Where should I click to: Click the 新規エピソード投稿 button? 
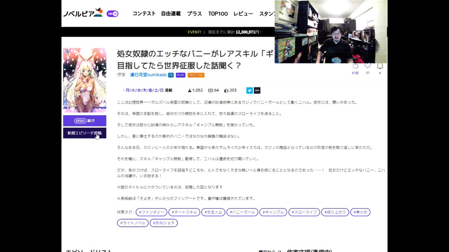[85, 133]
